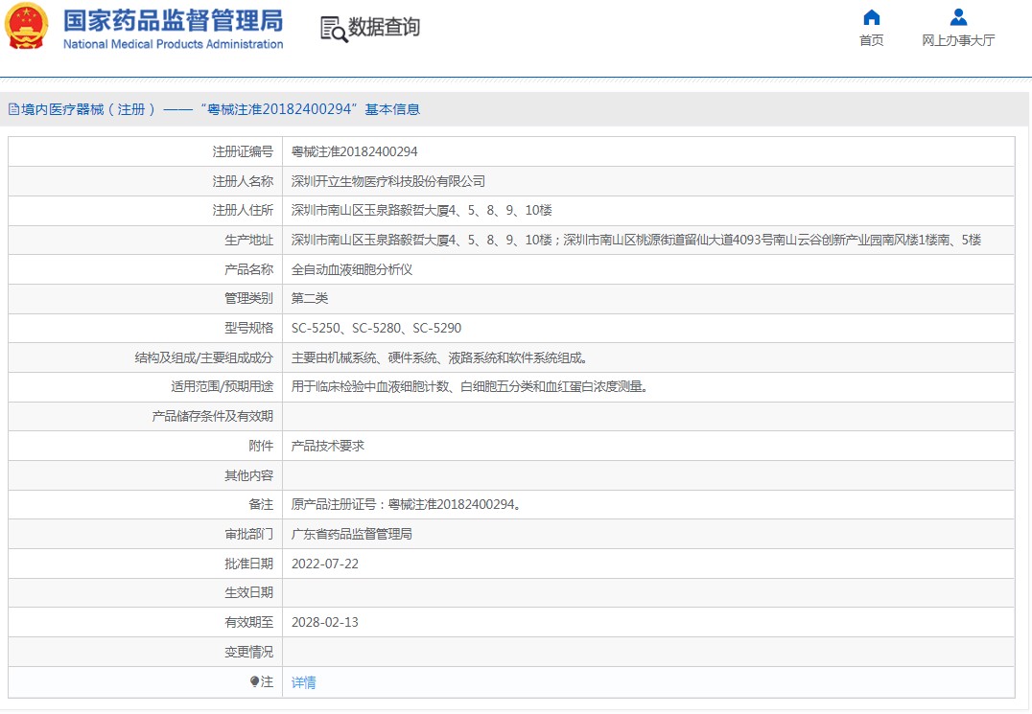This screenshot has width=1032, height=714.
Task: Click the 国家药品监督管理局 site title
Action: click(x=173, y=20)
